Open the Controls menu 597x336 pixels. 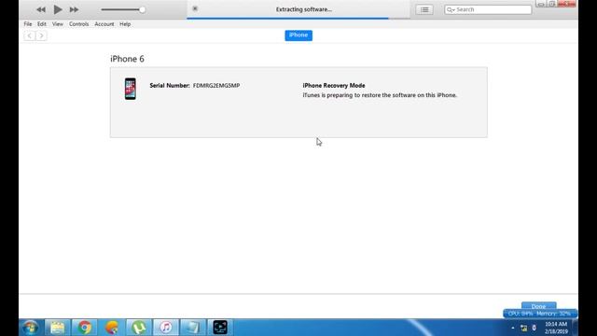pyautogui.click(x=78, y=24)
